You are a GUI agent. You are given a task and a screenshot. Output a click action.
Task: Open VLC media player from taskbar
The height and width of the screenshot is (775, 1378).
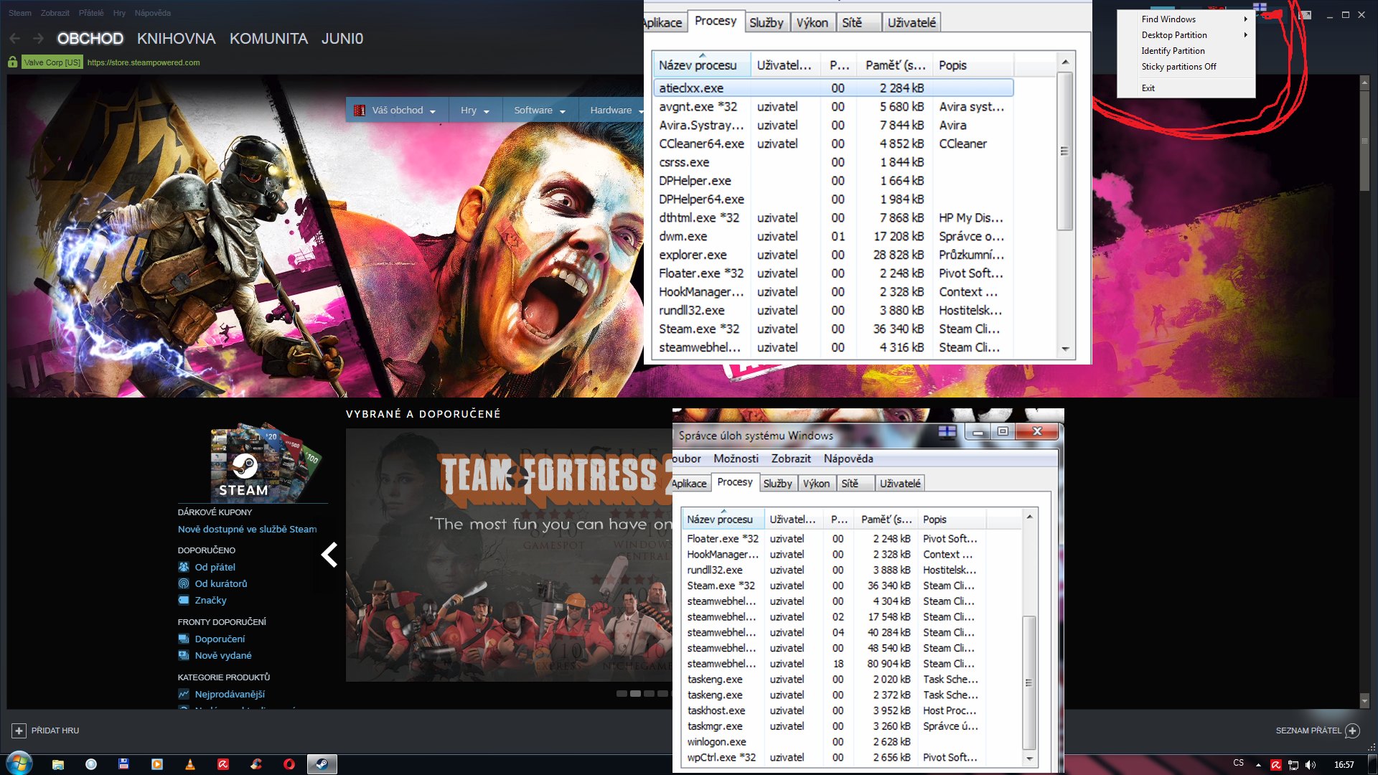[x=190, y=764]
